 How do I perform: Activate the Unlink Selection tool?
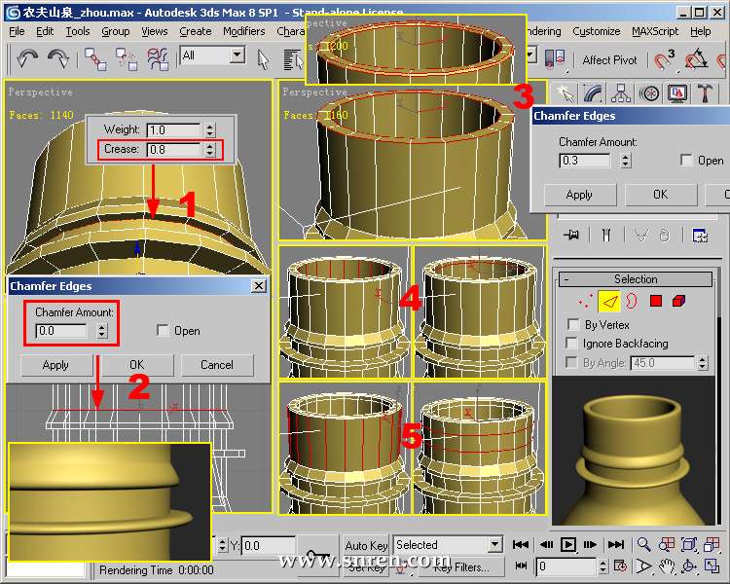(x=127, y=59)
